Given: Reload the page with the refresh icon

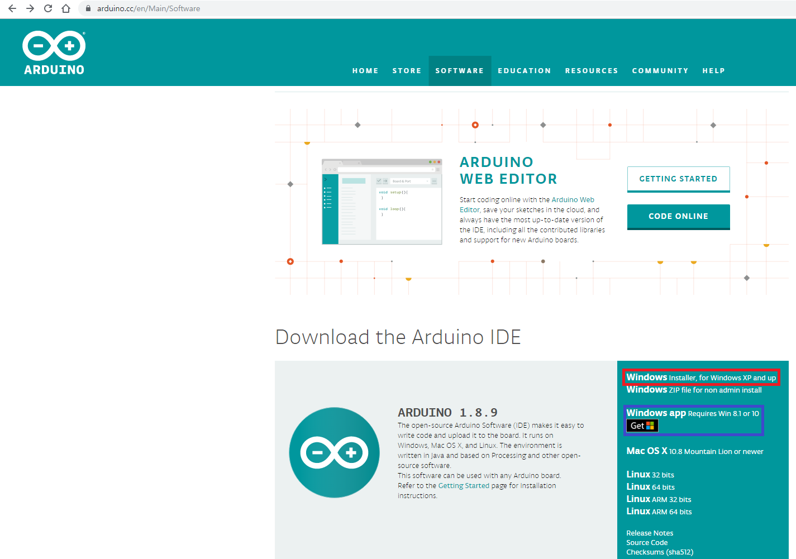Looking at the screenshot, I should [48, 8].
